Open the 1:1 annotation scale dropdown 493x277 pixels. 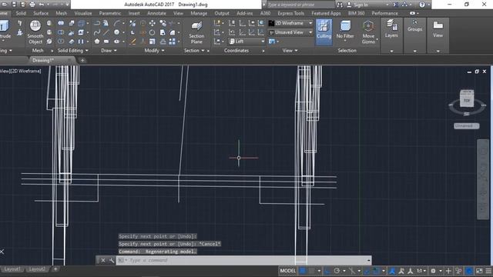(x=421, y=271)
